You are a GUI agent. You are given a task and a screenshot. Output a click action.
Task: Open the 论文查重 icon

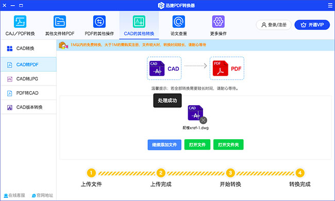click(179, 22)
